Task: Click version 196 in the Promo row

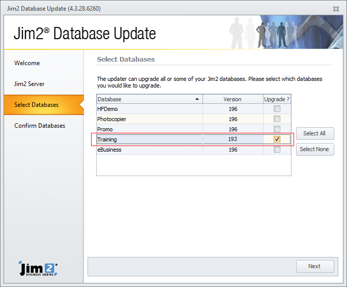Action: [x=233, y=129]
